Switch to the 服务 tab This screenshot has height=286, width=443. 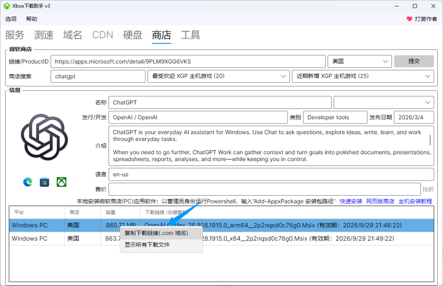(15, 35)
